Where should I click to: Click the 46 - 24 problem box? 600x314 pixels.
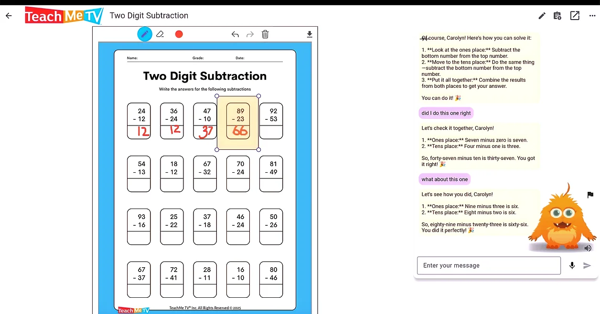(238, 227)
